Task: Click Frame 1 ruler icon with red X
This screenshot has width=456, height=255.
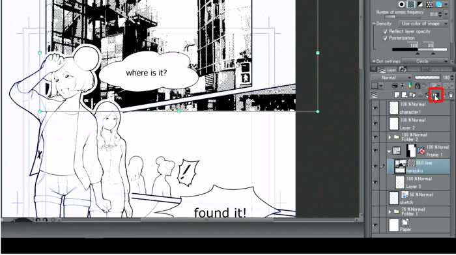Action: 421,150
